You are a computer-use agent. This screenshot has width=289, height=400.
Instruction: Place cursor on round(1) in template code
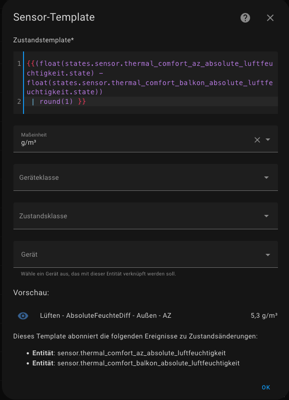57,102
